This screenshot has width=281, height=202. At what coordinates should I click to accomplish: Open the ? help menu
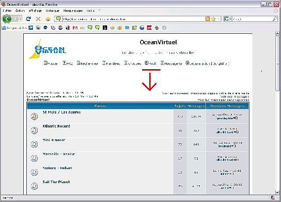coord(99,11)
